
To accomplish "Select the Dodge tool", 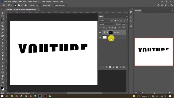I will point(2,59).
